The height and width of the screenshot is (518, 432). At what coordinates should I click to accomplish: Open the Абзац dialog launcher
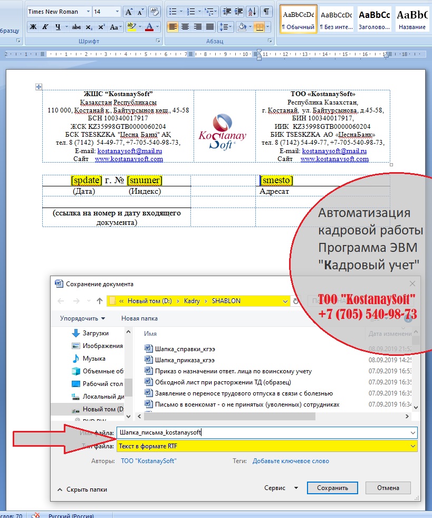(270, 41)
